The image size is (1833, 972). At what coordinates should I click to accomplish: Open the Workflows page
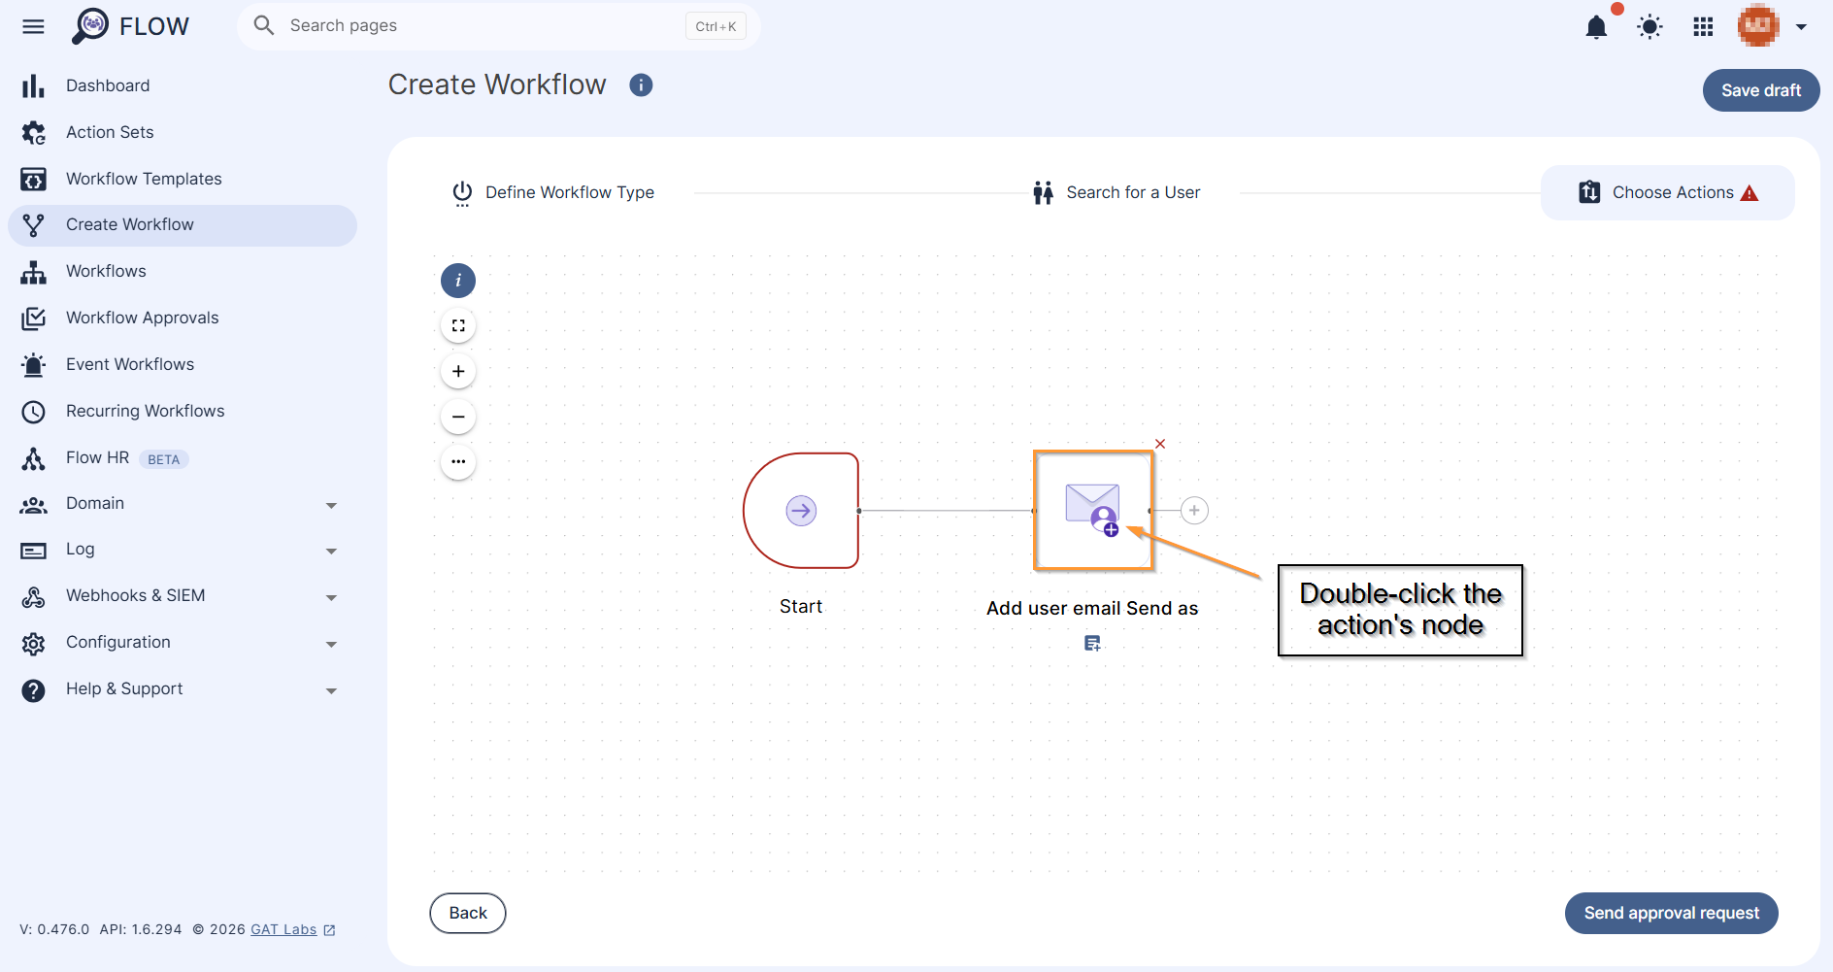click(183, 272)
